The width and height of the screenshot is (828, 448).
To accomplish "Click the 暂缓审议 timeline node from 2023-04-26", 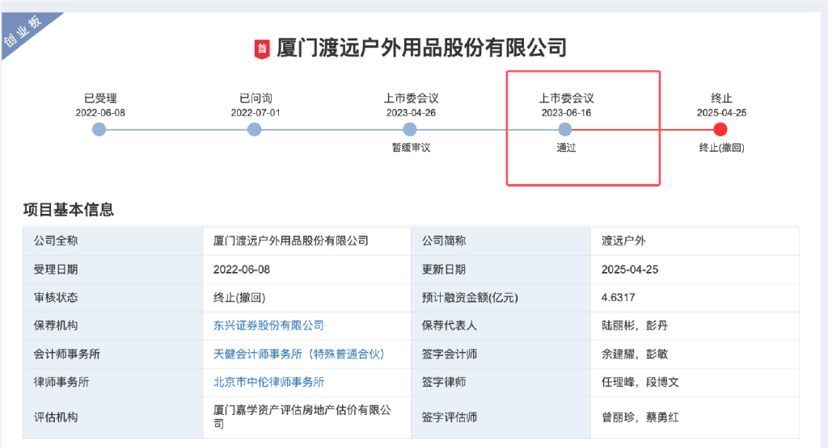I will (409, 129).
